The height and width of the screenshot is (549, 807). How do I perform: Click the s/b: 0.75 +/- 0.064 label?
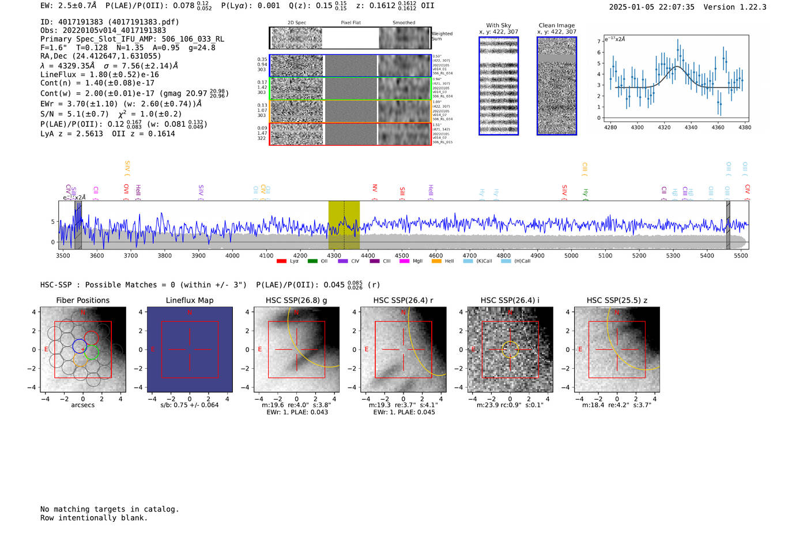[x=190, y=405]
